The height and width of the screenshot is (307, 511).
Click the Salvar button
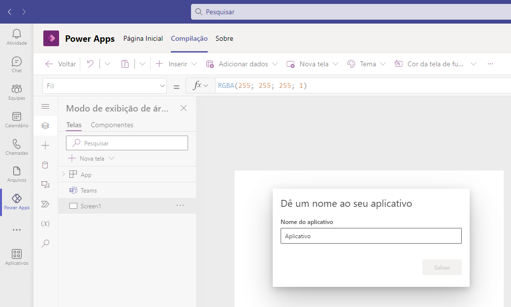coord(442,267)
